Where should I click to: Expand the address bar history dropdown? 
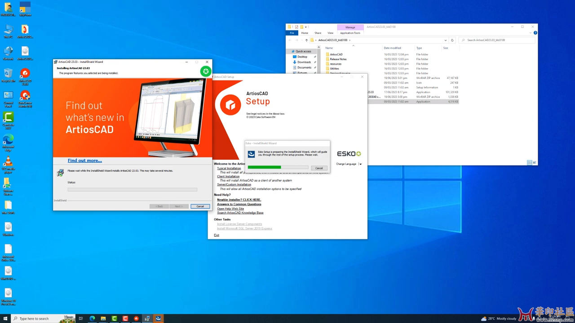(x=445, y=40)
